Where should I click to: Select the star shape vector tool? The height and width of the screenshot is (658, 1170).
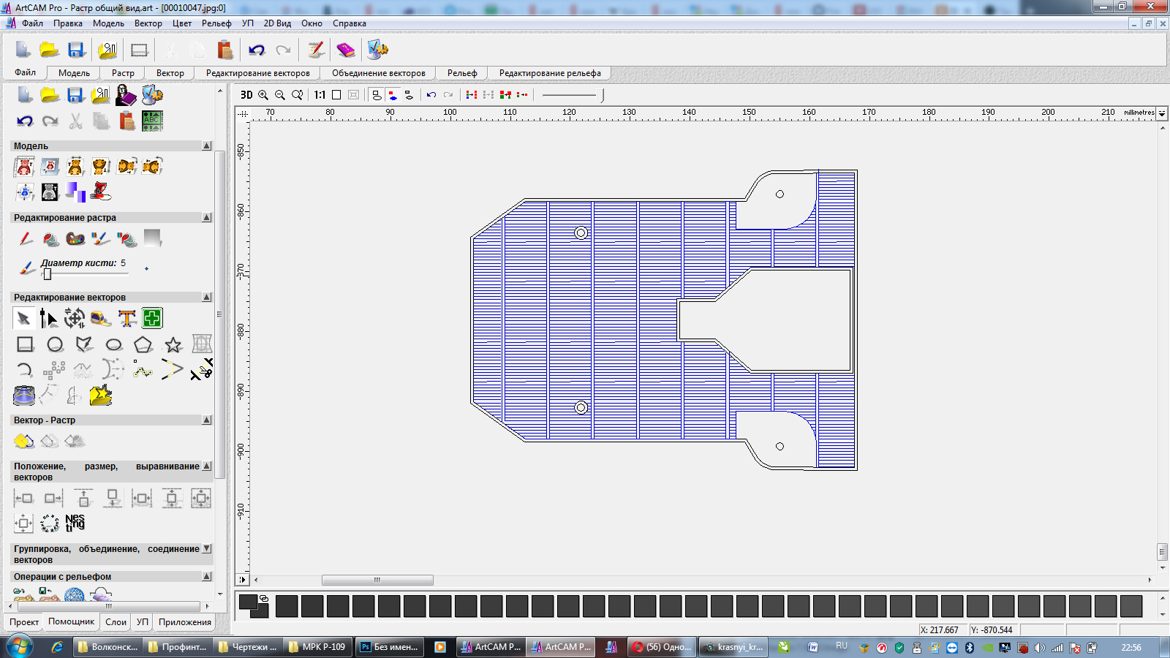pyautogui.click(x=173, y=344)
